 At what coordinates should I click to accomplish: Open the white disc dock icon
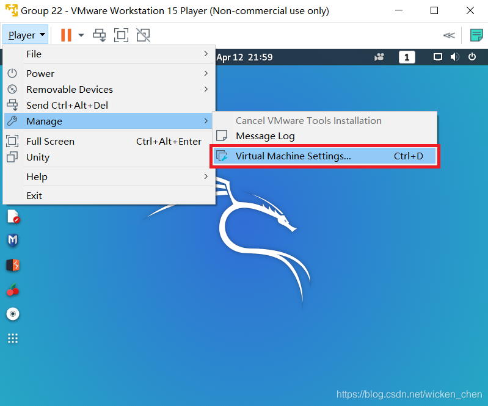(13, 314)
